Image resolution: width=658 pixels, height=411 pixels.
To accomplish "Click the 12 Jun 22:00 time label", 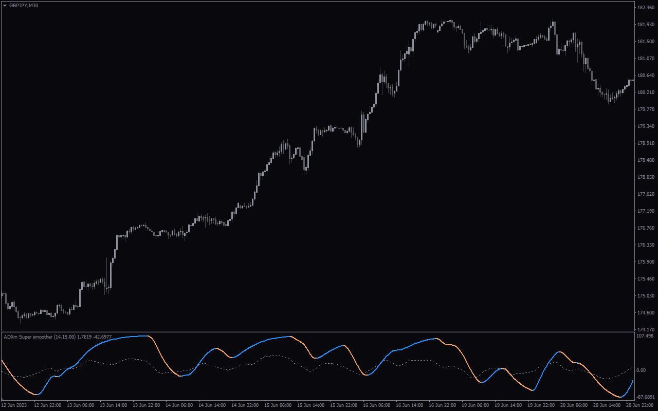I will [47, 405].
